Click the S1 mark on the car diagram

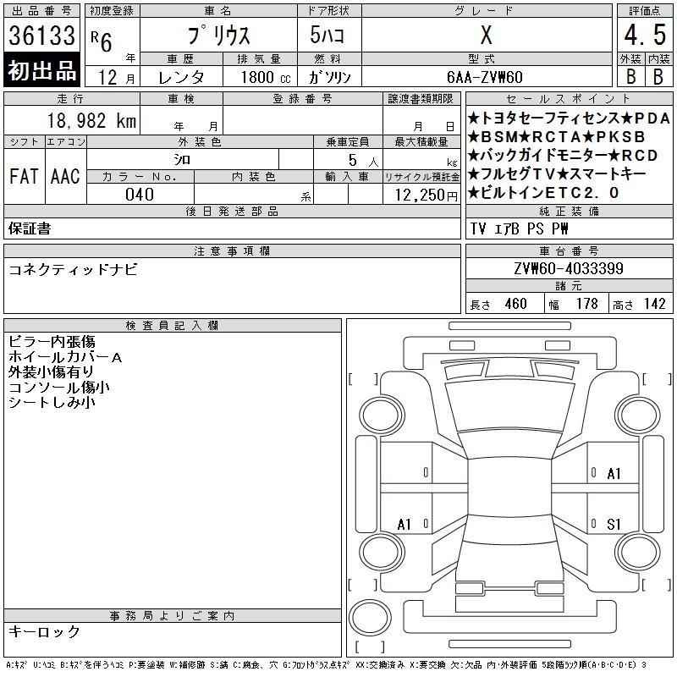coord(614,524)
